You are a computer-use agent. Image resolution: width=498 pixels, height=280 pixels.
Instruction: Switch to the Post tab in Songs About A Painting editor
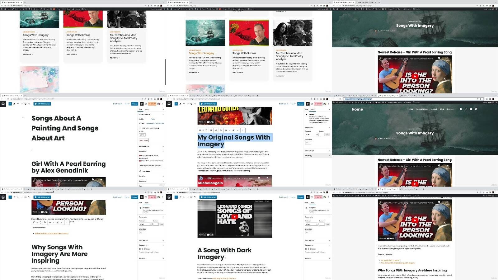[x=140, y=109]
